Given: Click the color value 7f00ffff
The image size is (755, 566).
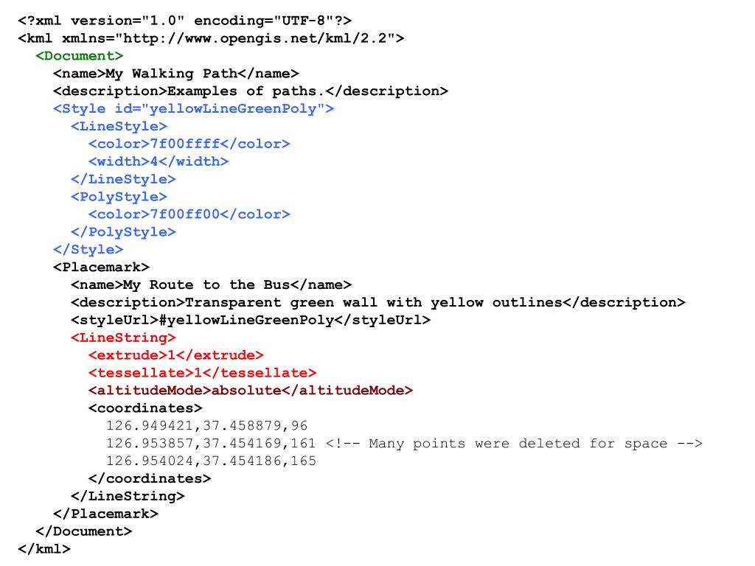Looking at the screenshot, I should pos(185,144).
